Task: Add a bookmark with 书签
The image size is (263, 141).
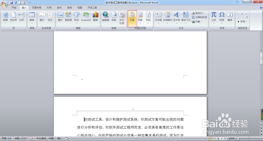Action: click(x=114, y=17)
